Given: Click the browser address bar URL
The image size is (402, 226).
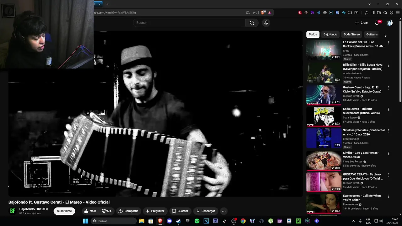Looking at the screenshot, I should (x=115, y=13).
